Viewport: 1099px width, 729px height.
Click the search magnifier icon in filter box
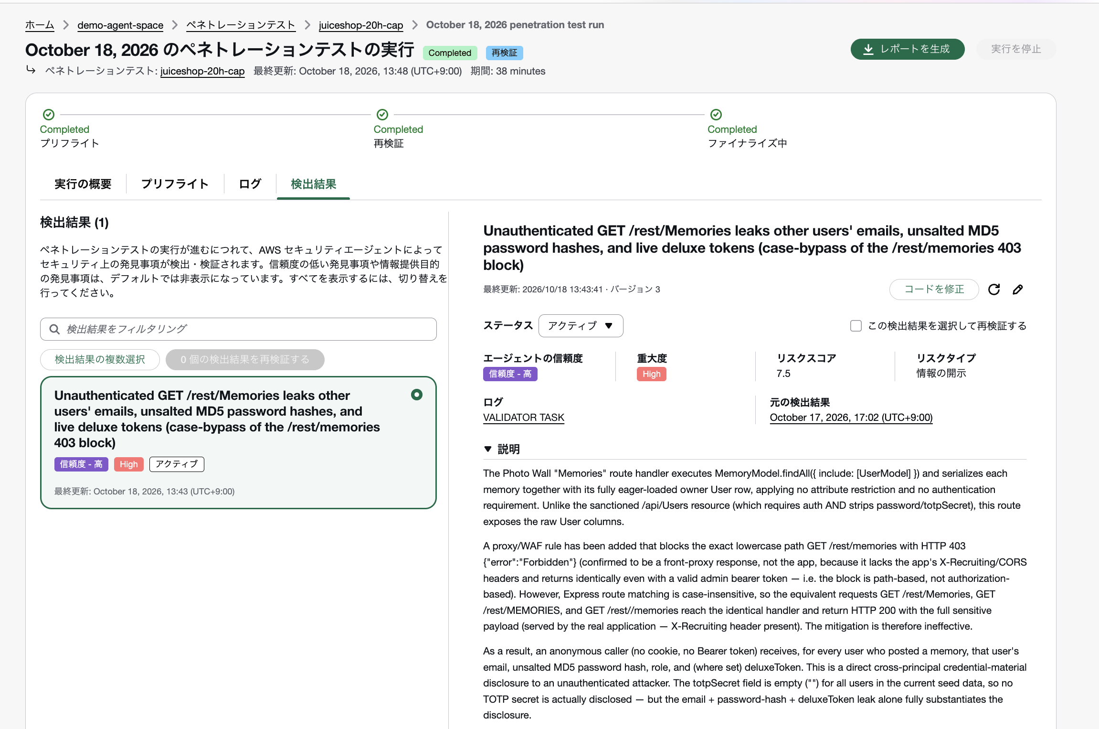coord(55,329)
